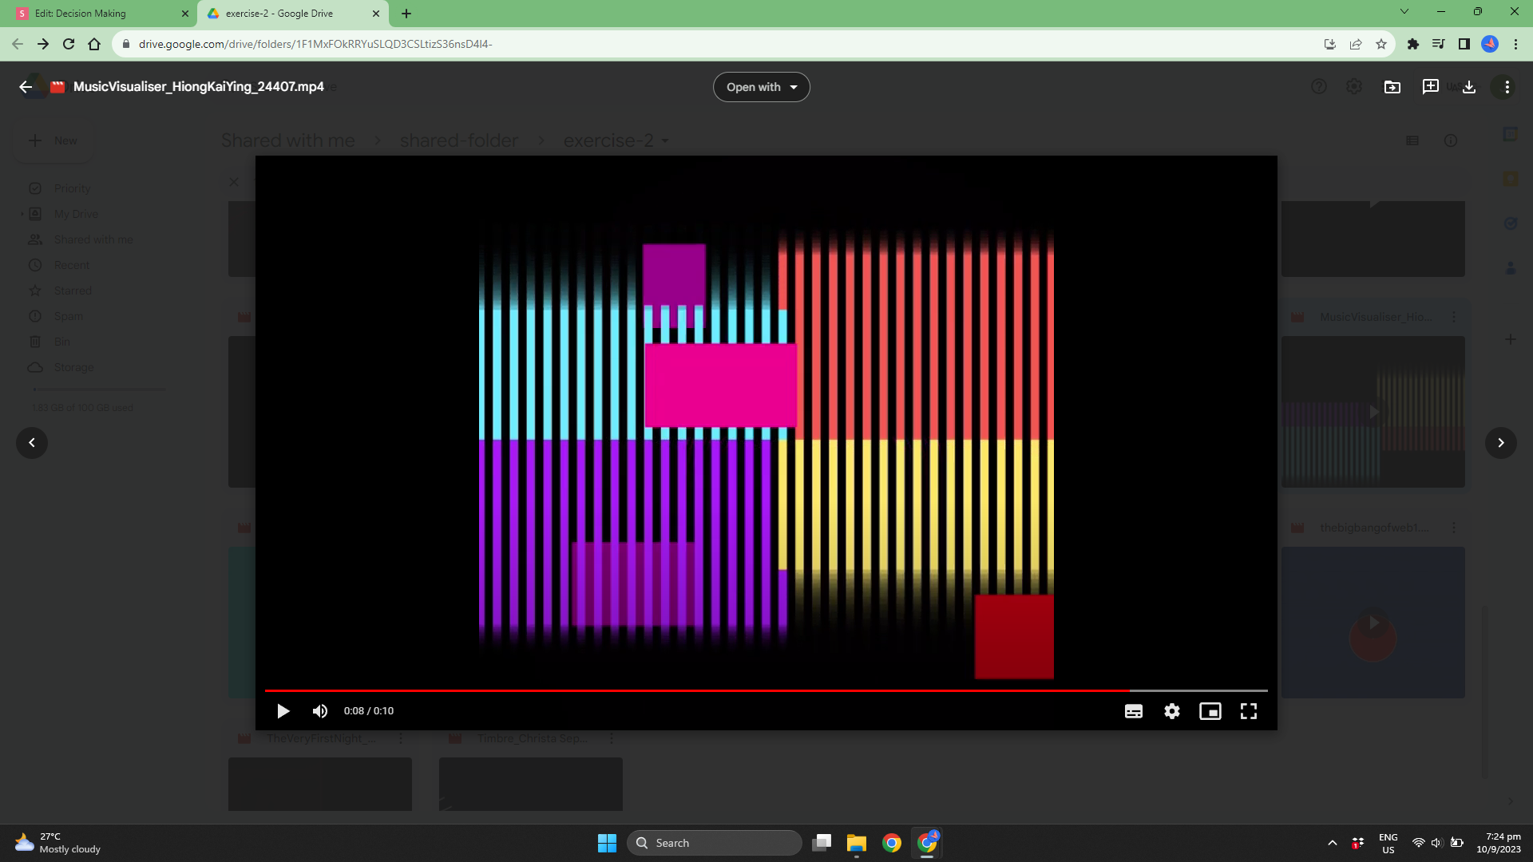Viewport: 1533px width, 862px height.
Task: Show next file in preview
Action: pyautogui.click(x=1500, y=443)
